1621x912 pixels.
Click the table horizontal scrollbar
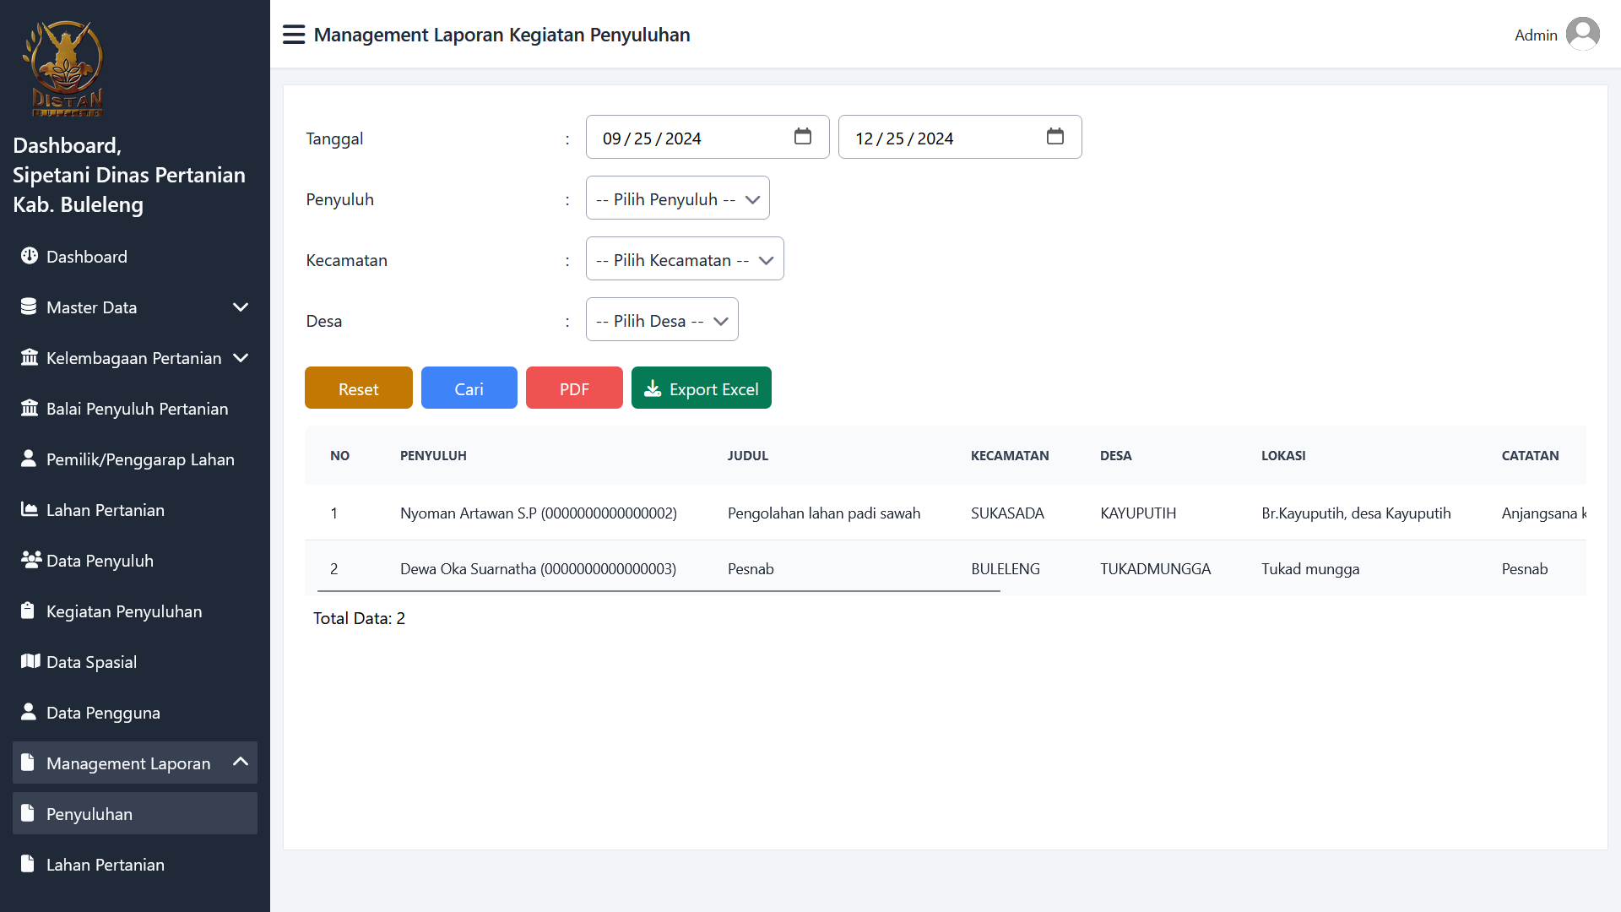tap(659, 591)
